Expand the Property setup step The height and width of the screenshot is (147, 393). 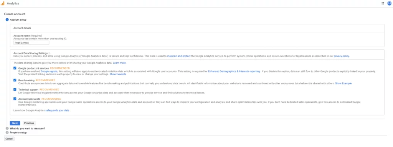pos(18,132)
